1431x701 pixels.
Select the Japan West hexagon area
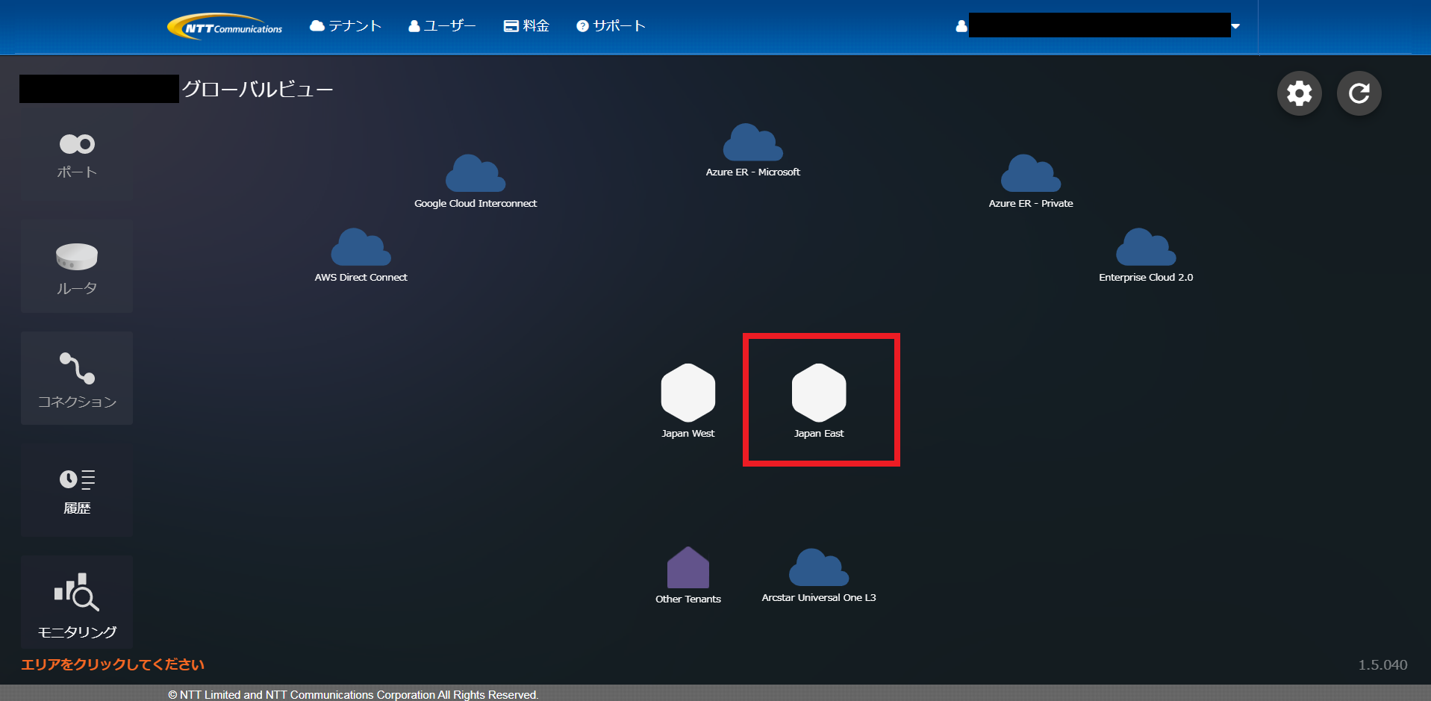(688, 393)
